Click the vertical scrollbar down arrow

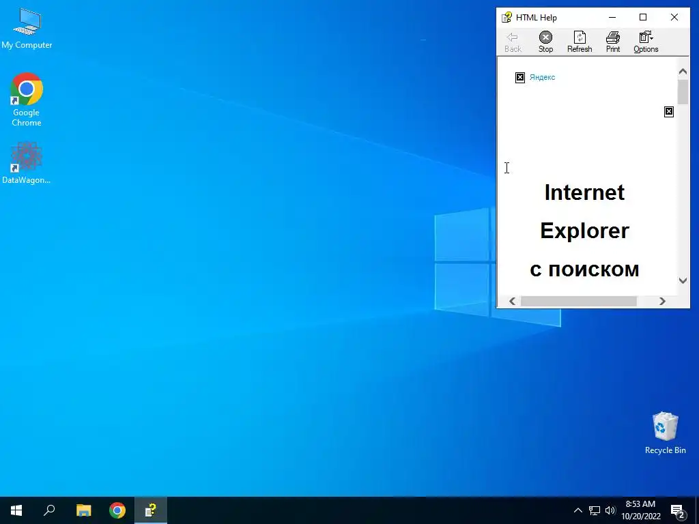(683, 280)
